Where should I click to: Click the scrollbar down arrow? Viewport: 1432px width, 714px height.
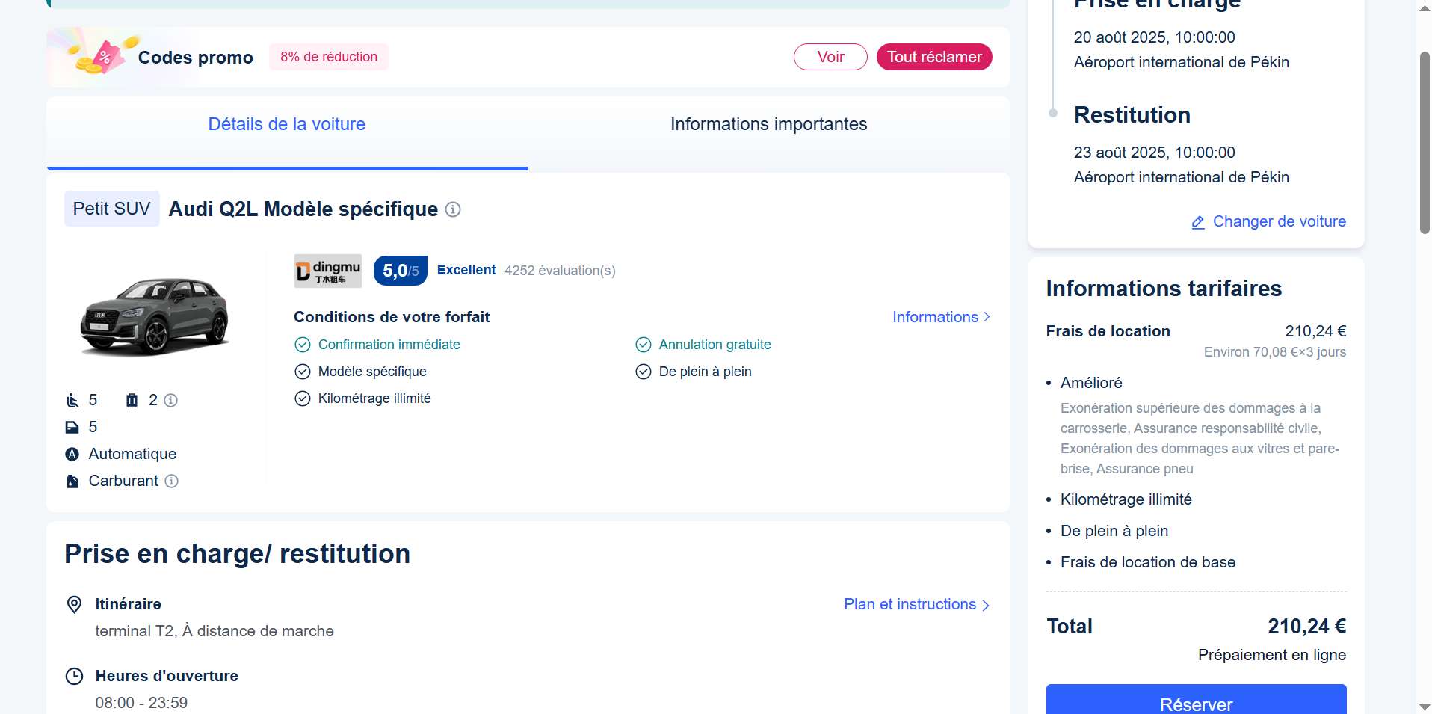click(1425, 707)
